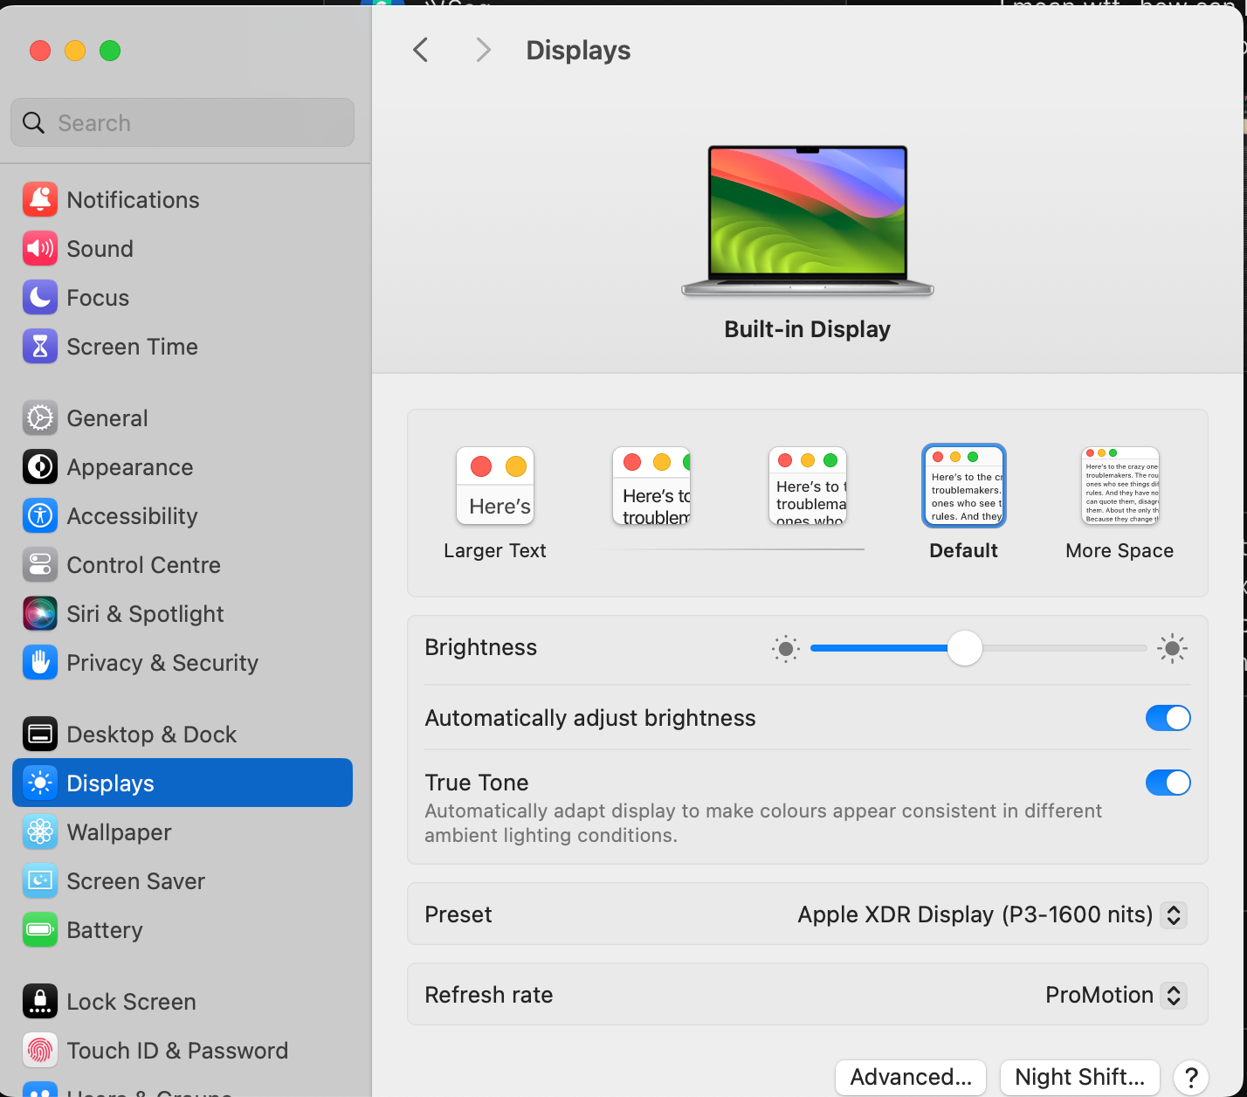
Task: Open Night Shift settings
Action: (x=1080, y=1077)
